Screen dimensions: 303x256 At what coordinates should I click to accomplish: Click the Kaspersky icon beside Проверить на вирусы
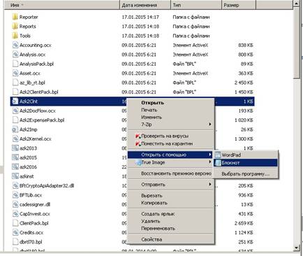pyautogui.click(x=138, y=136)
